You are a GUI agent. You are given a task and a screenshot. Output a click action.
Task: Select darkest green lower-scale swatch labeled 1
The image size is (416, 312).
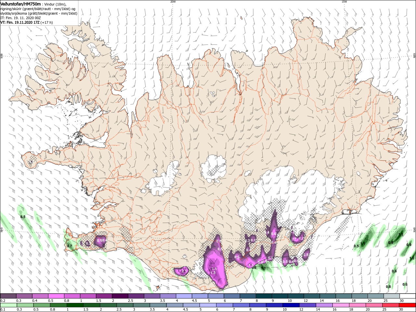tap(75, 305)
